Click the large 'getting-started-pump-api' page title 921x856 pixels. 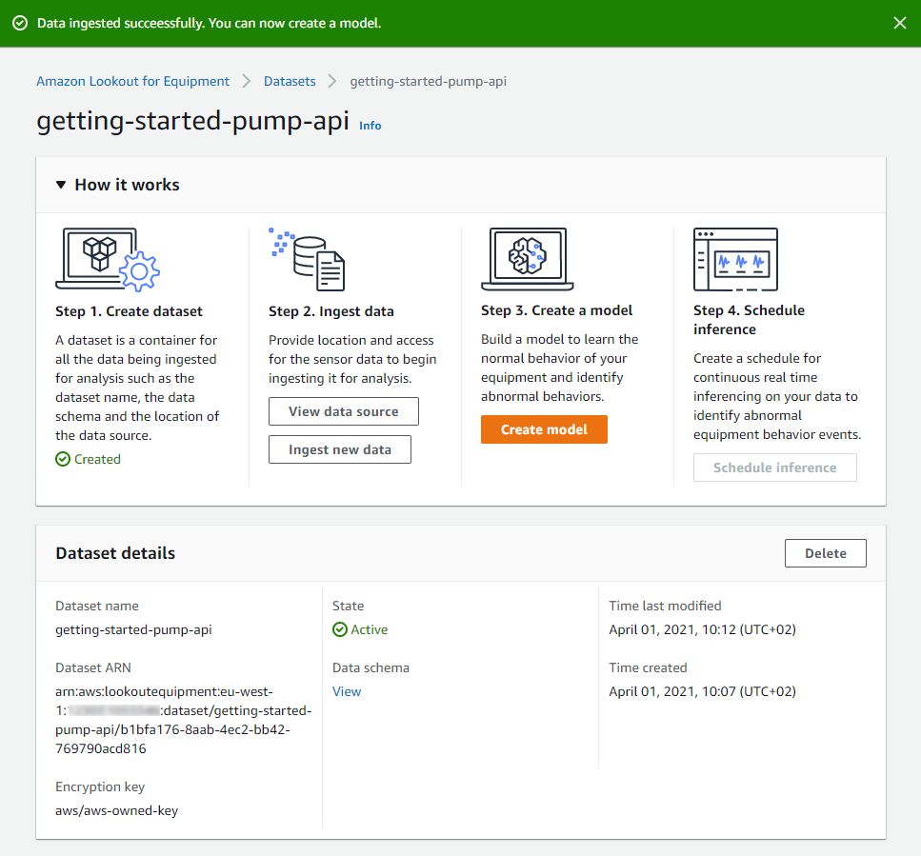192,122
